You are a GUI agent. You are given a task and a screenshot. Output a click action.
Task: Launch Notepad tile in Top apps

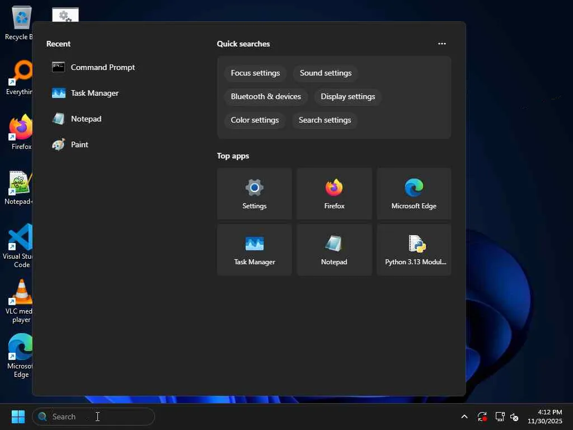334,250
